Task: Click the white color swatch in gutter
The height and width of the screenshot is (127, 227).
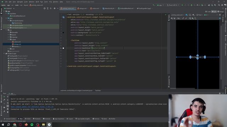Action: point(63,48)
